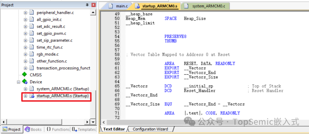Select rgb_mode.c in project tree
This screenshot has width=309, height=134.
(x=47, y=54)
